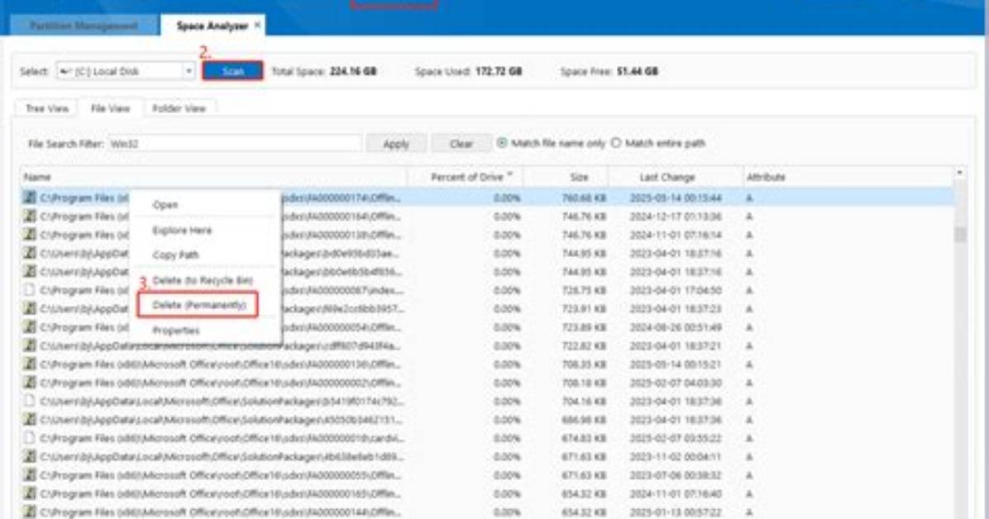
Task: Click the file icon of the 671.63 KB row dated 2023-11-02
Action: [x=30, y=456]
